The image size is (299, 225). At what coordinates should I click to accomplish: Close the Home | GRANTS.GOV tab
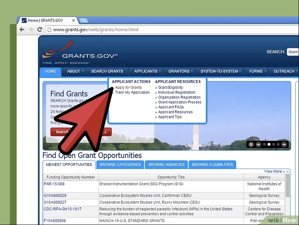pos(73,20)
